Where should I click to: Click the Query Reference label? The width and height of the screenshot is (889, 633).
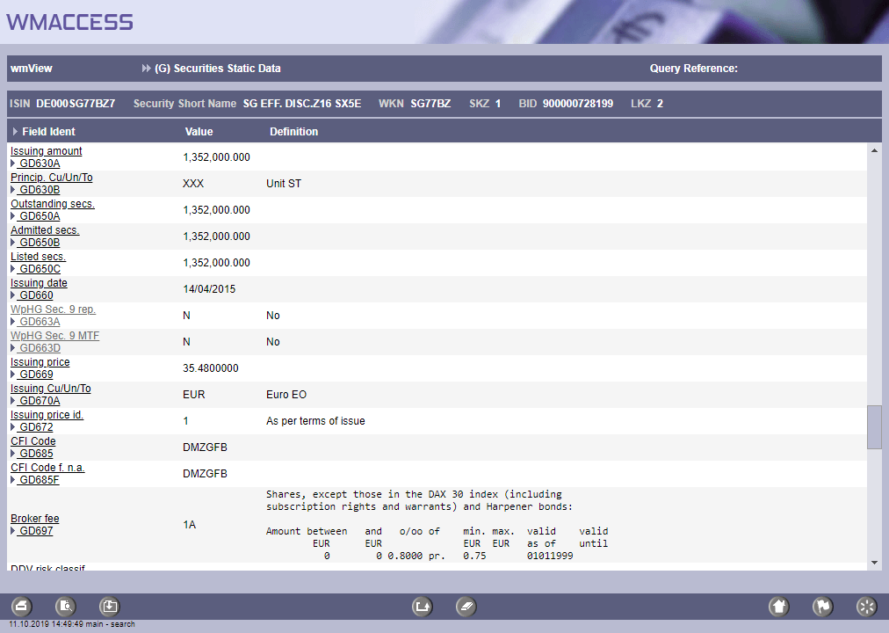pos(693,68)
